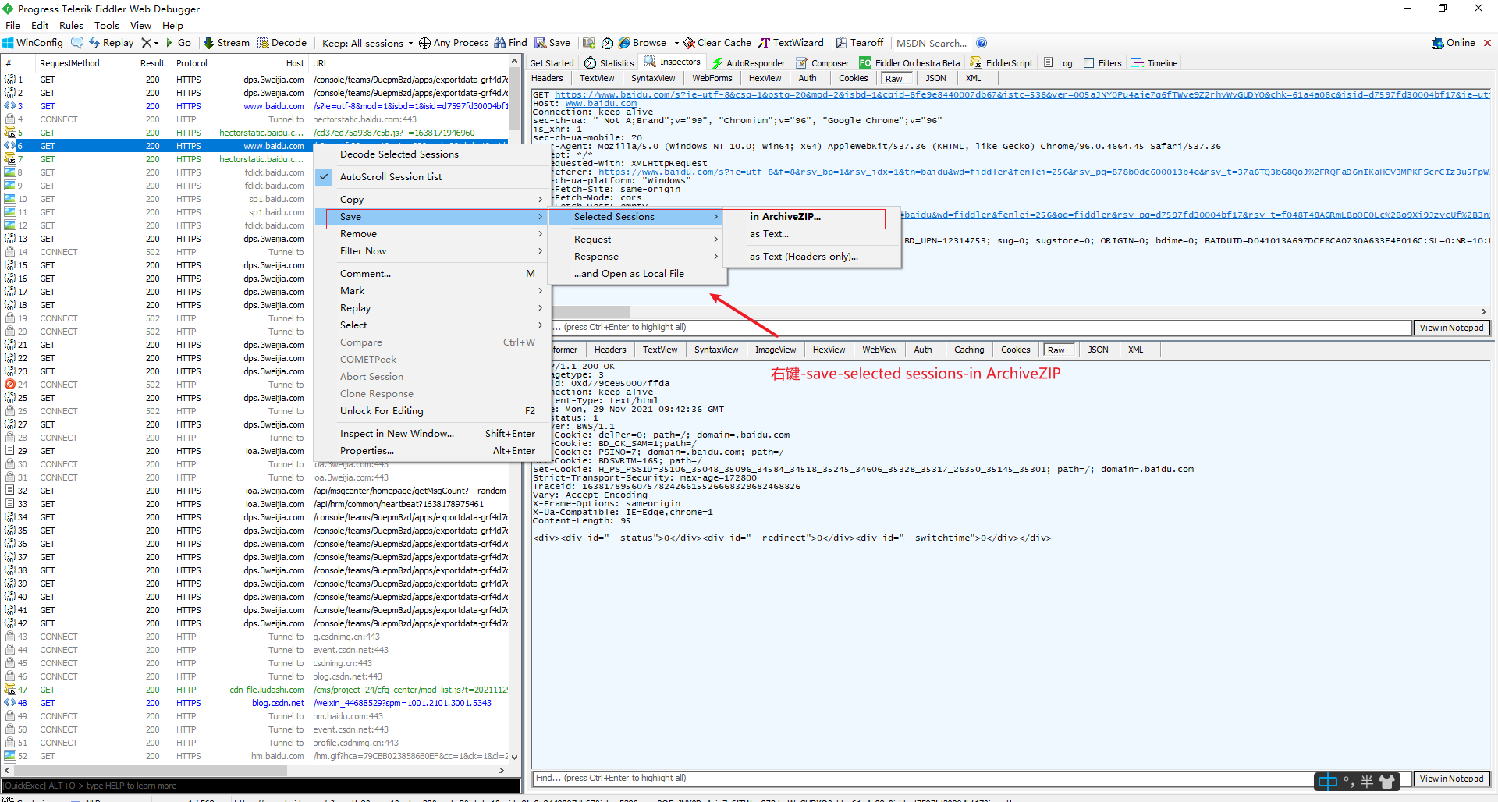
Task: Click the red X toolbar close icon
Action: (x=1487, y=43)
